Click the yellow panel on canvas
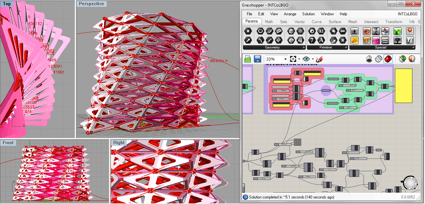Viewport: 425px width, 204px height. 403,86
